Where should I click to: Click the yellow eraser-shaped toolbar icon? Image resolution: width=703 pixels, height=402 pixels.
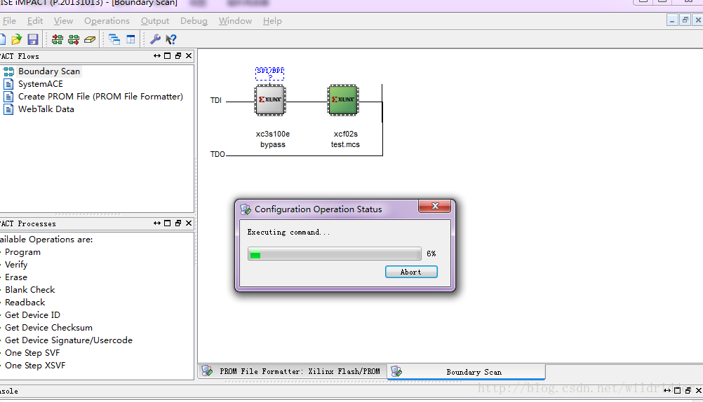click(x=90, y=39)
